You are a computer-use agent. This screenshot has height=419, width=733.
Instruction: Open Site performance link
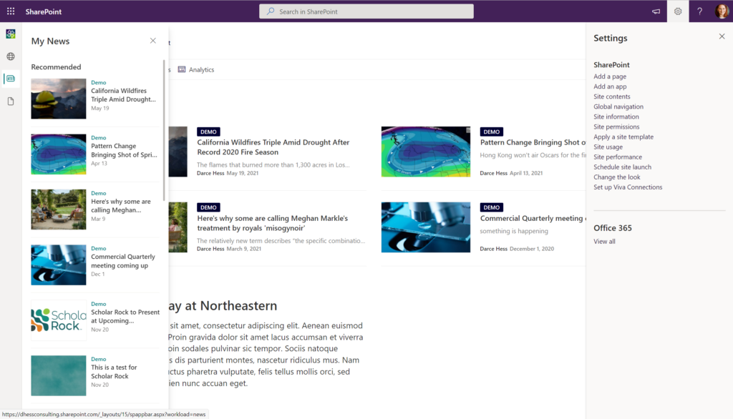pyautogui.click(x=618, y=157)
